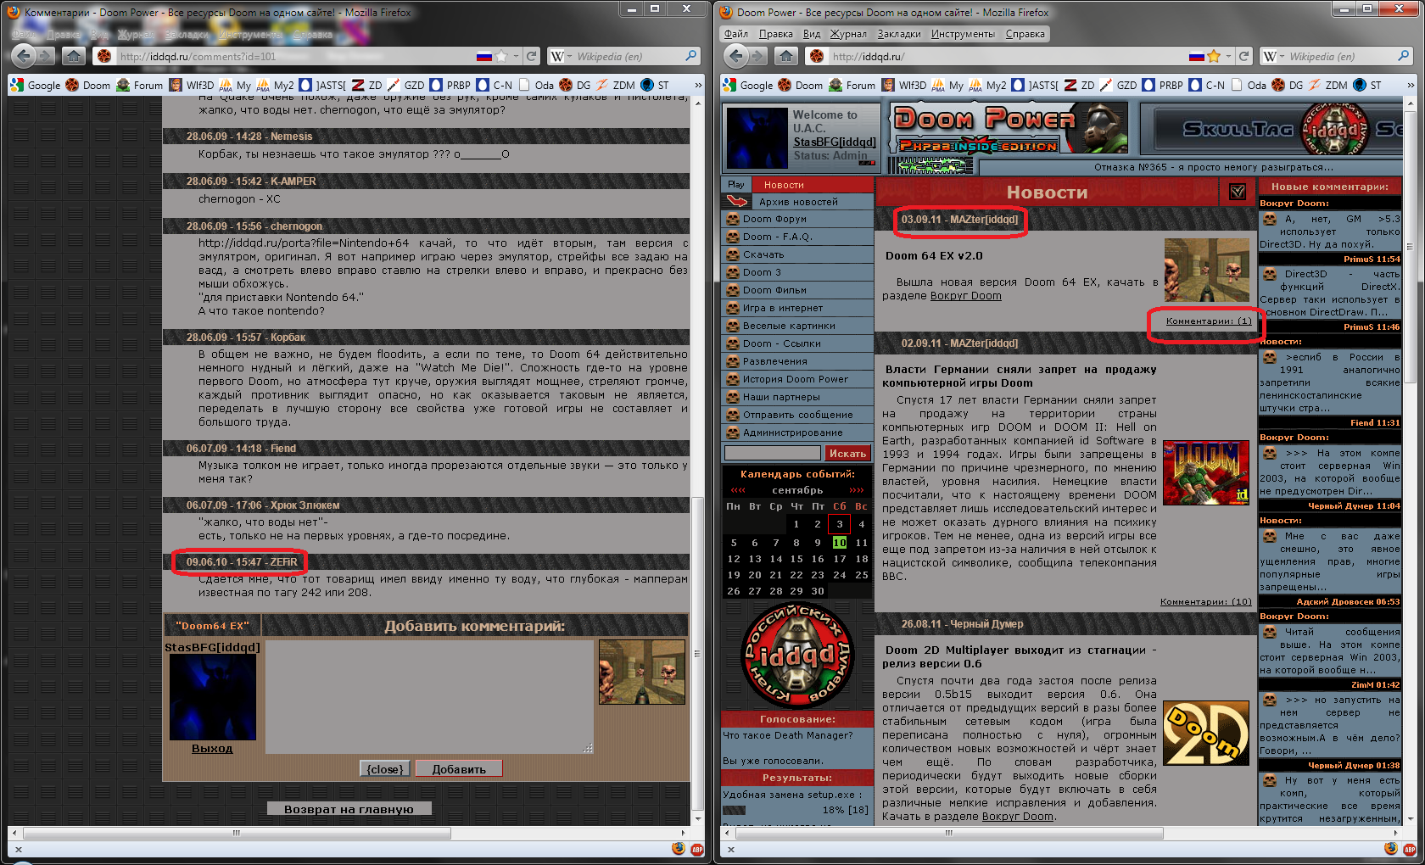The height and width of the screenshot is (865, 1425).
Task: Click the Home button in the right Firefox window
Action: point(786,56)
